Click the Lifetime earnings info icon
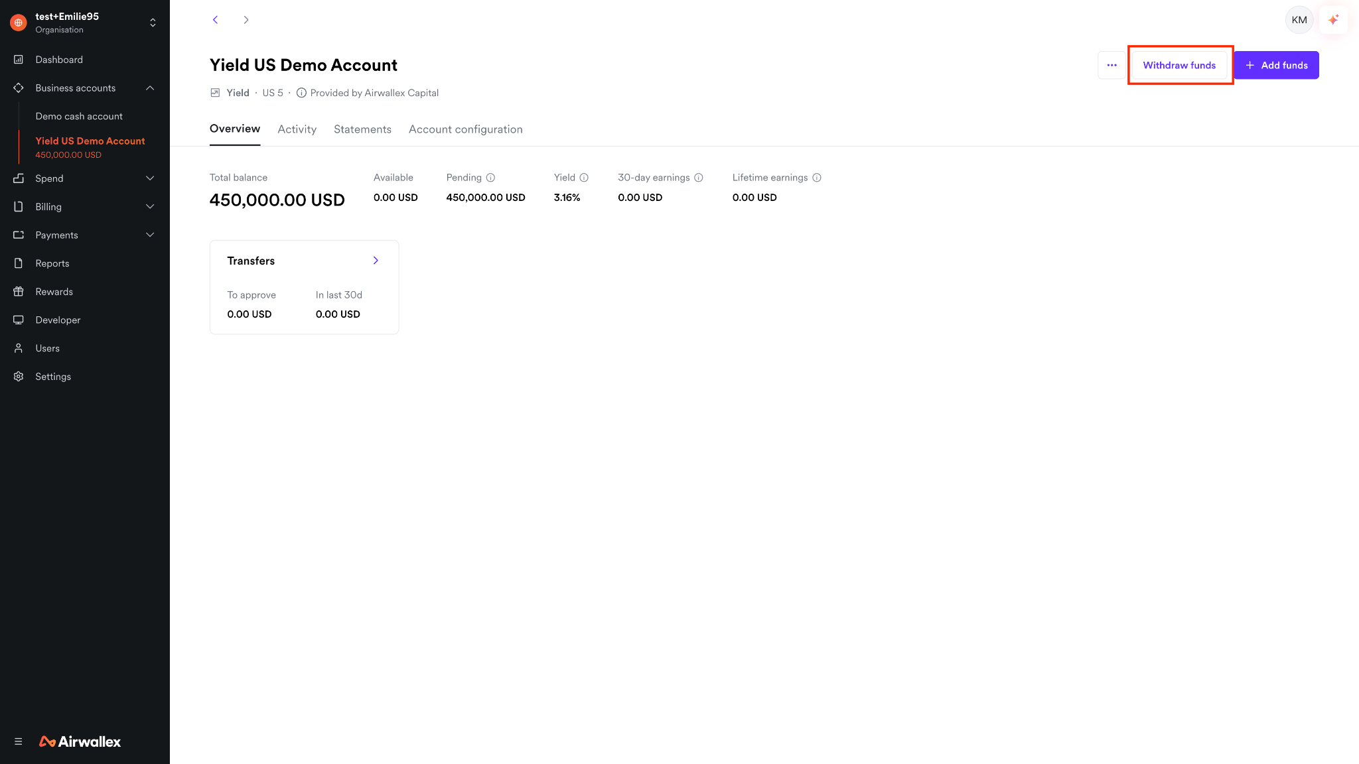1359x764 pixels. [817, 178]
